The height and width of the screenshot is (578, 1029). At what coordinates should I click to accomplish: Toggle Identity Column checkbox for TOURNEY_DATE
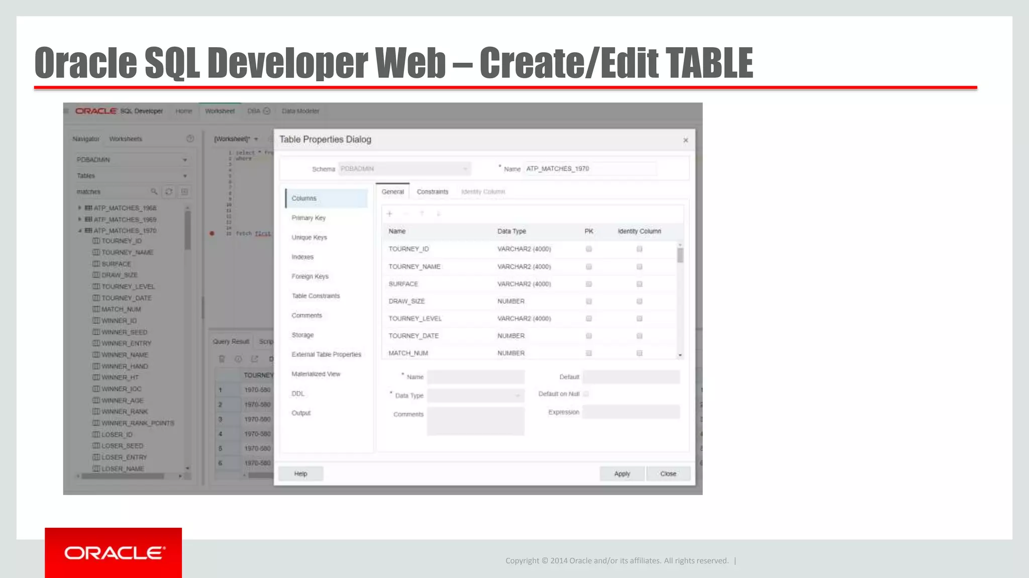[640, 336]
